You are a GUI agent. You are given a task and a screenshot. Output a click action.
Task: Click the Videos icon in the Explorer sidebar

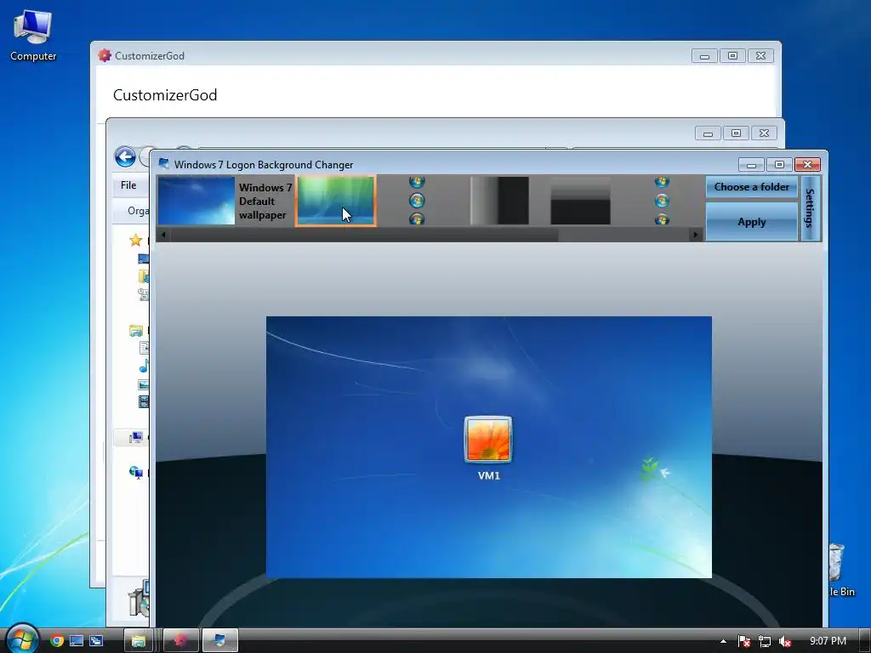click(144, 401)
